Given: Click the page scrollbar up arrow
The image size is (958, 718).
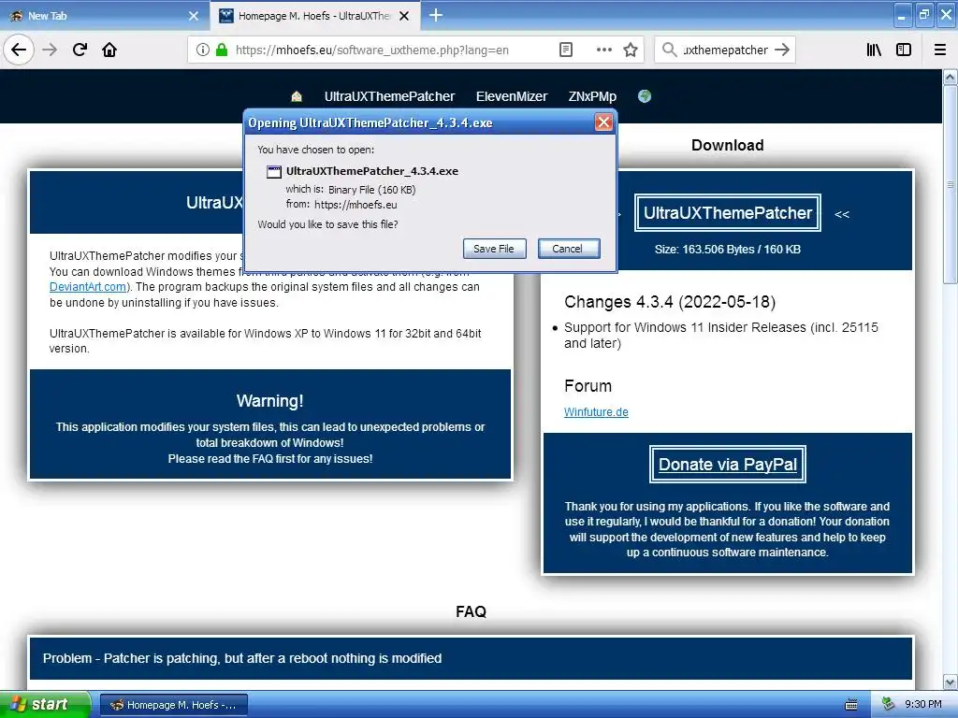Looking at the screenshot, I should coord(950,77).
